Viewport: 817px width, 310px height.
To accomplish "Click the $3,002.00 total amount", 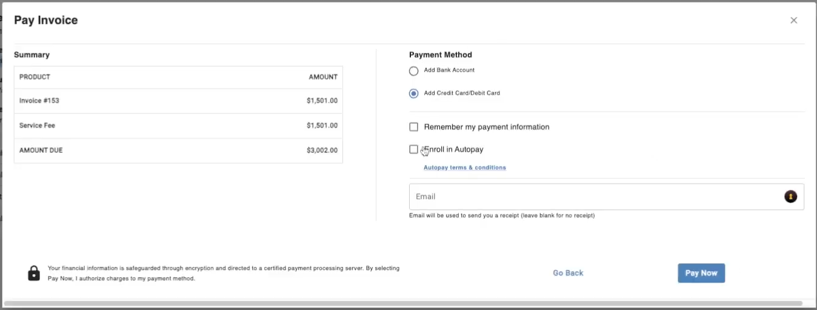I will [322, 150].
